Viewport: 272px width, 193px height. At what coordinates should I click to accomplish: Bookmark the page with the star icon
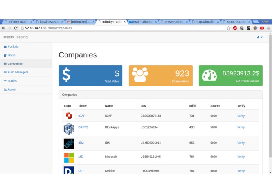pos(228,28)
